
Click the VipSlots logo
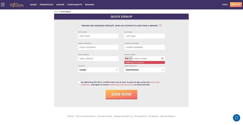[17, 5]
